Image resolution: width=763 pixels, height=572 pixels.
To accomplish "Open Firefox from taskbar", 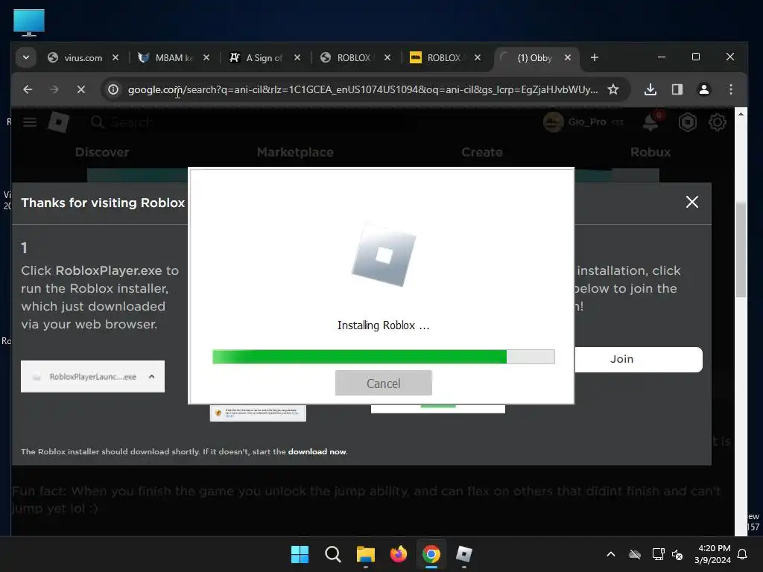I will (x=398, y=554).
